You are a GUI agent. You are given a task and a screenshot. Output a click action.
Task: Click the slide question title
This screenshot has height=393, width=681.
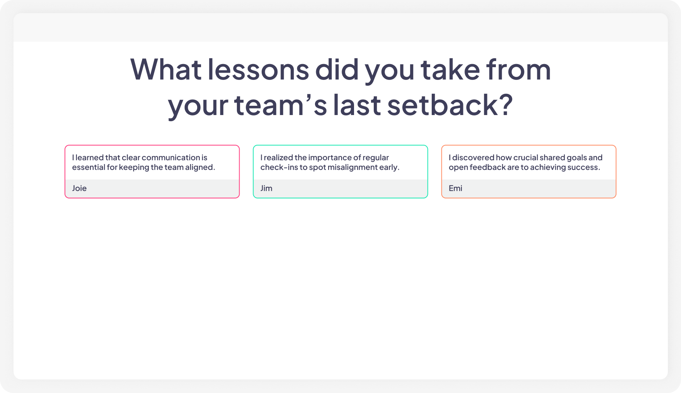pos(340,85)
